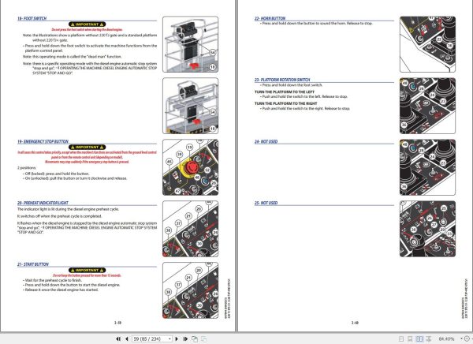
Task: Click 'TURN THE PLATFORM TO THE LEFT' text
Action: (x=285, y=92)
